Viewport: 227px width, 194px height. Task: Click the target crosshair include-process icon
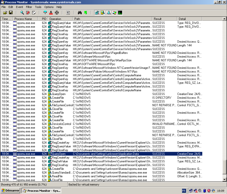[57, 12]
